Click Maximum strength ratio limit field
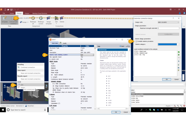Viewport: 186px width, 122px height. 168,28
